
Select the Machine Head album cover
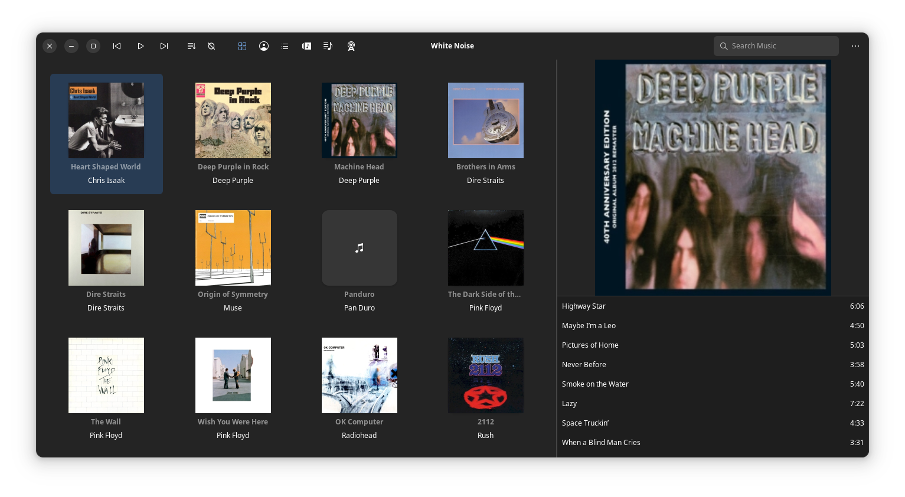pyautogui.click(x=359, y=120)
